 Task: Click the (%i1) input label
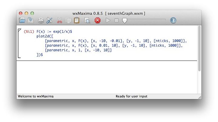point(29,31)
